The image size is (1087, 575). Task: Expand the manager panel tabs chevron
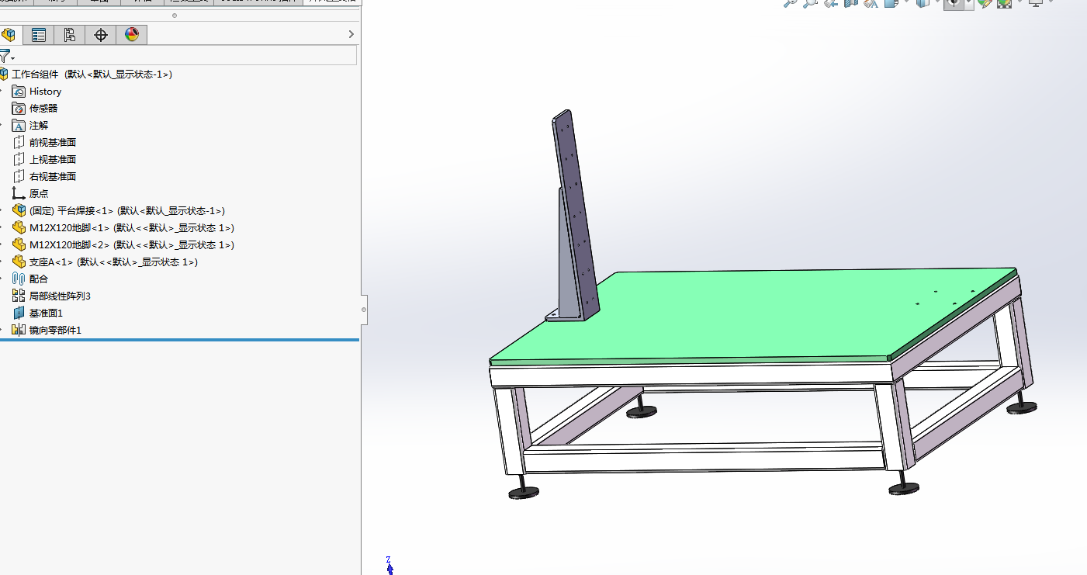(x=351, y=34)
